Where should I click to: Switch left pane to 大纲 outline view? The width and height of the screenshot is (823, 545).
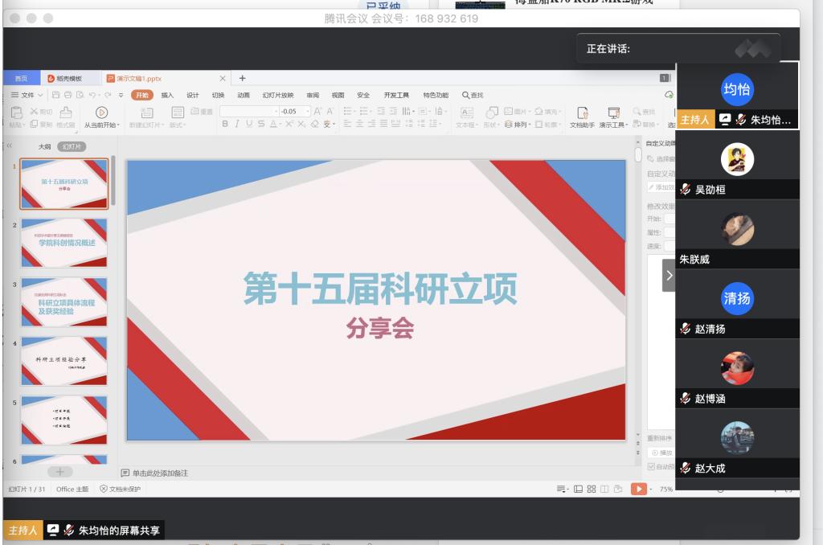pos(45,146)
